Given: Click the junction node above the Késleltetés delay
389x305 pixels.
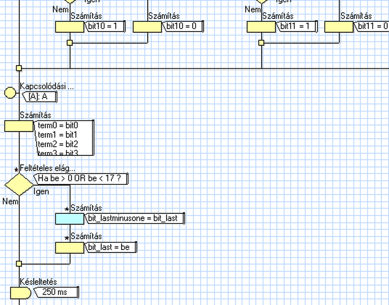Looking at the screenshot, I should (x=19, y=264).
